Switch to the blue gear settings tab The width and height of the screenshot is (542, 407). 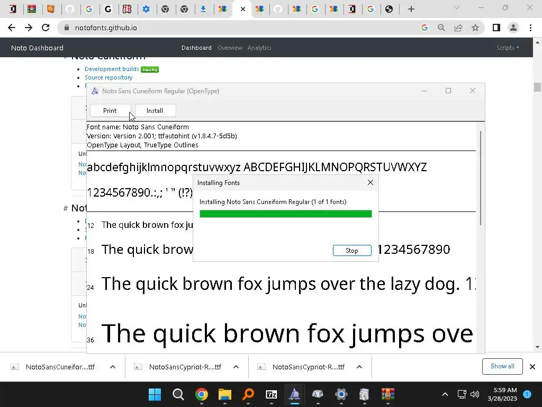146,9
